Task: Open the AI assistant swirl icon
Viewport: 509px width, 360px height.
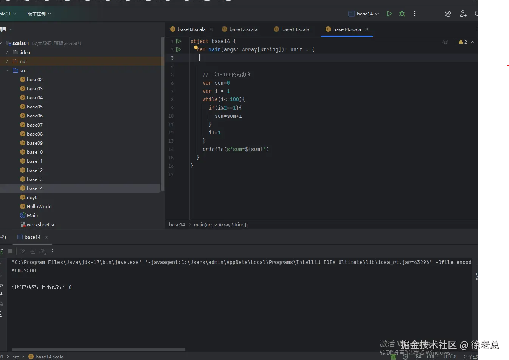Action: (448, 14)
